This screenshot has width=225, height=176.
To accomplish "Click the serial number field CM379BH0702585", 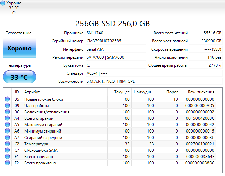I will (x=116, y=41).
